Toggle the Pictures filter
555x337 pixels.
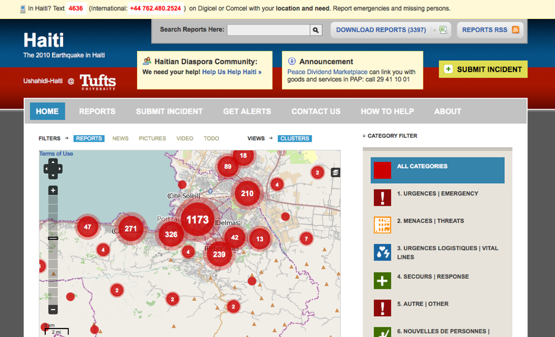click(152, 138)
